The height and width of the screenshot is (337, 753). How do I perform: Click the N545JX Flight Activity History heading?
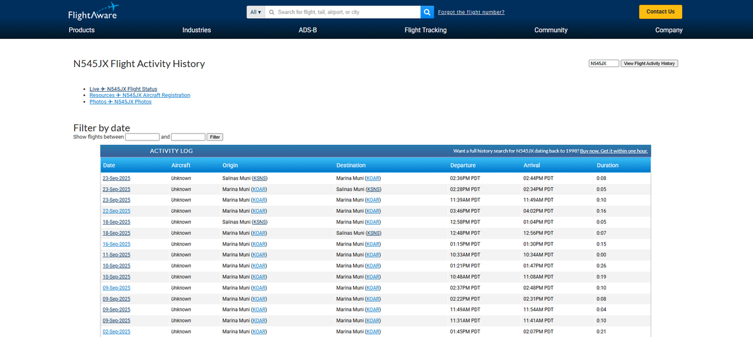point(139,64)
